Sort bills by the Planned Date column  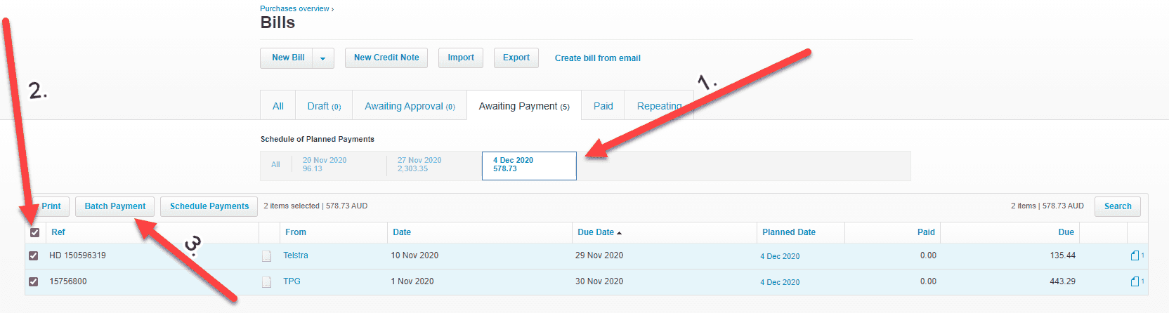click(x=788, y=232)
